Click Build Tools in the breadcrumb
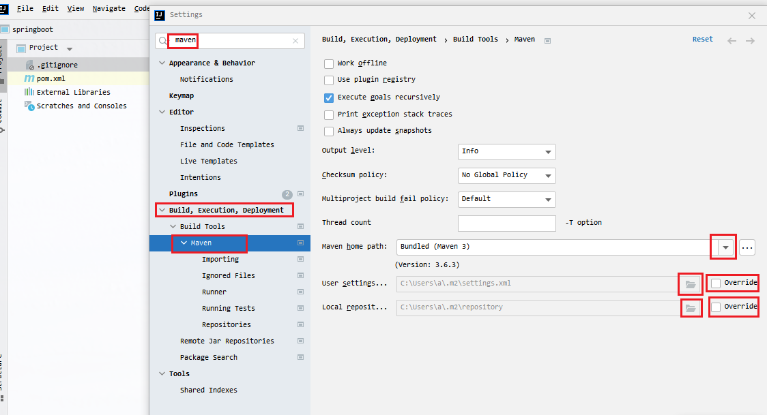The height and width of the screenshot is (415, 767). tap(476, 39)
